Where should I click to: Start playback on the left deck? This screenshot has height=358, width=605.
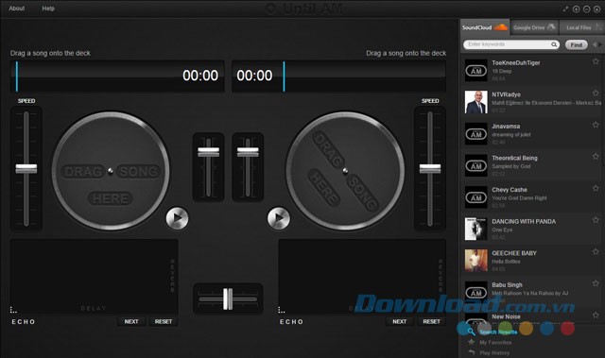point(177,218)
